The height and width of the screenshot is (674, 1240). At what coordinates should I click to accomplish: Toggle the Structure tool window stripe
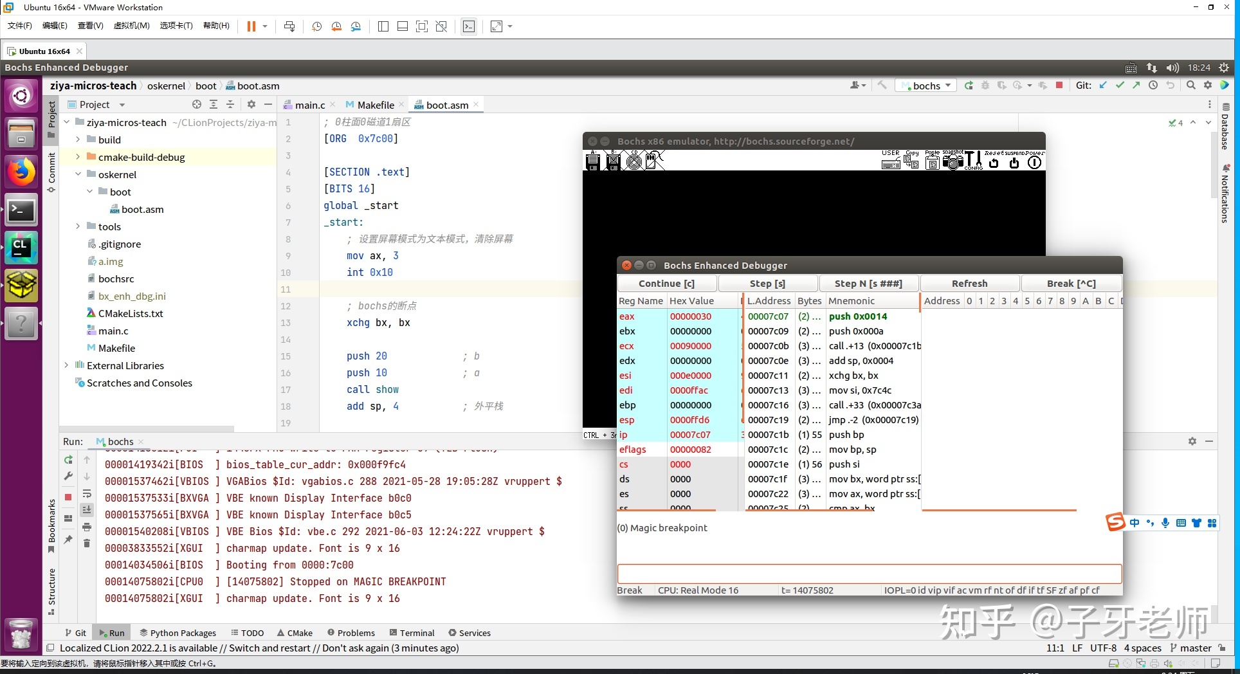pyautogui.click(x=51, y=592)
